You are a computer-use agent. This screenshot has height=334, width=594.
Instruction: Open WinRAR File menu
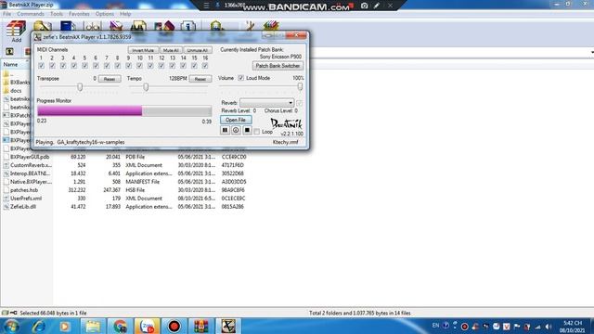pos(6,14)
